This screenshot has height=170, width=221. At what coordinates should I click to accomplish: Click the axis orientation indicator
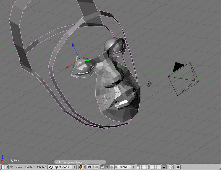pos(3,159)
